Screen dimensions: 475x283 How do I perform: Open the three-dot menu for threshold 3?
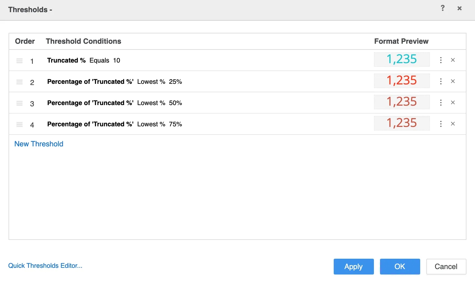click(441, 103)
